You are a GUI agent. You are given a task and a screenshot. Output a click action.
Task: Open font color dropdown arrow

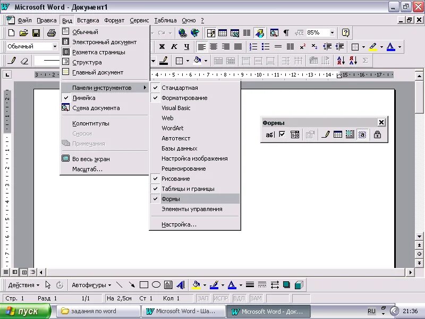point(400,47)
